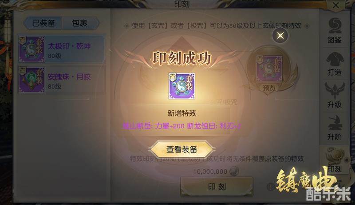Open the 升级 upgrade icon
This screenshot has height=205, width=355.
335,95
